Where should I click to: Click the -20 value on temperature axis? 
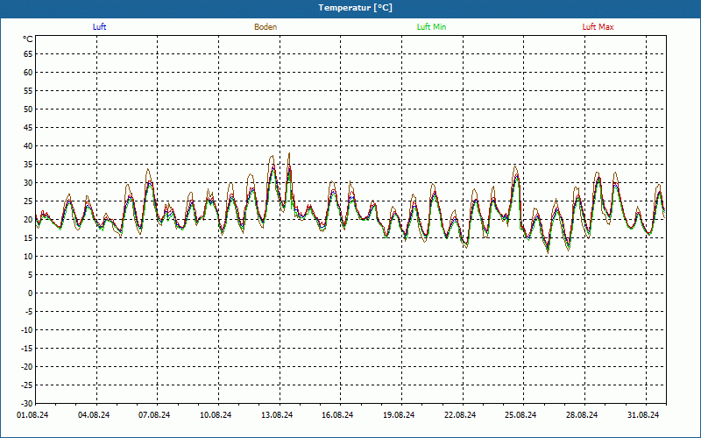[26, 366]
